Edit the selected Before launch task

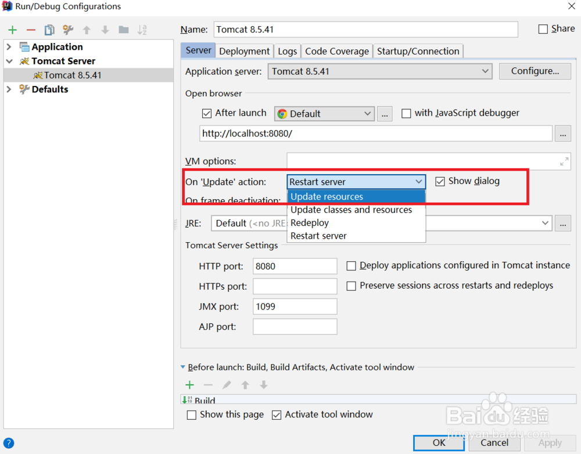(x=227, y=385)
